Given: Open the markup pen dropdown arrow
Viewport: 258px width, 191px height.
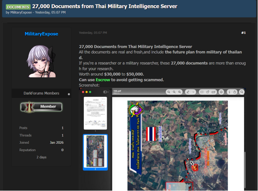Looking at the screenshot, I should 193,92.
